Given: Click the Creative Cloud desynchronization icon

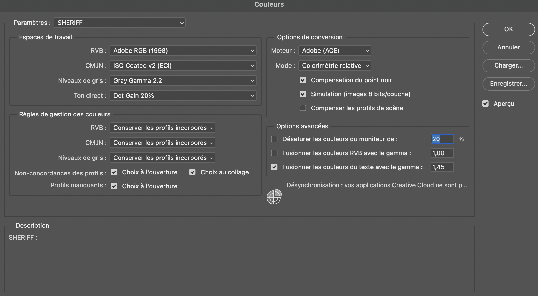Looking at the screenshot, I should pyautogui.click(x=274, y=197).
